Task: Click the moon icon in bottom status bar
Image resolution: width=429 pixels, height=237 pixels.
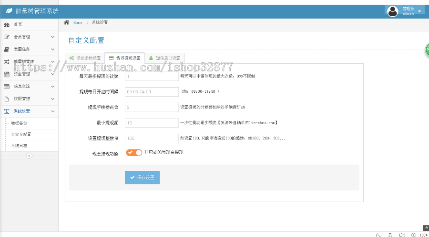Action: [378, 235]
